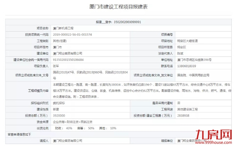Select the address '厦门市思明区仙岳路396号'

(x=194, y=60)
